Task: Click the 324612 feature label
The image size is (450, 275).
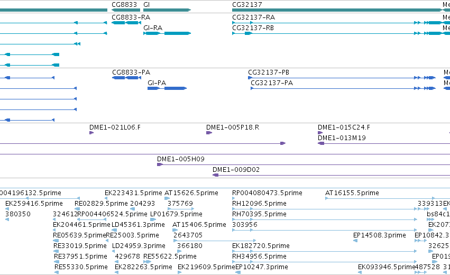Action: pos(65,214)
